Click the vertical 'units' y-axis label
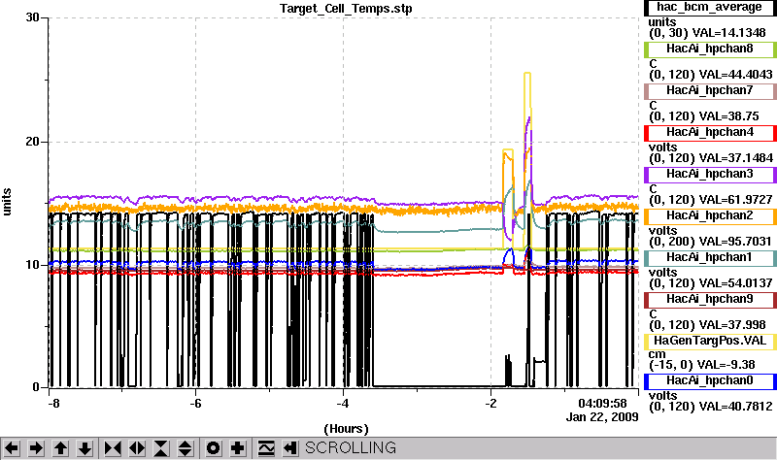777x460 pixels. [7, 202]
